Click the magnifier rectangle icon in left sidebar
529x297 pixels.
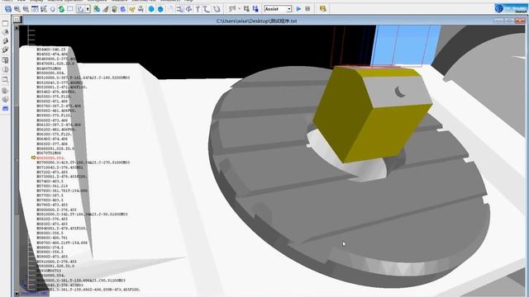click(5, 80)
